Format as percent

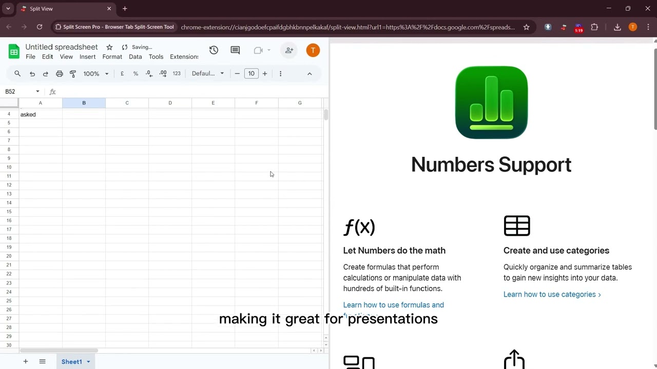(x=136, y=74)
